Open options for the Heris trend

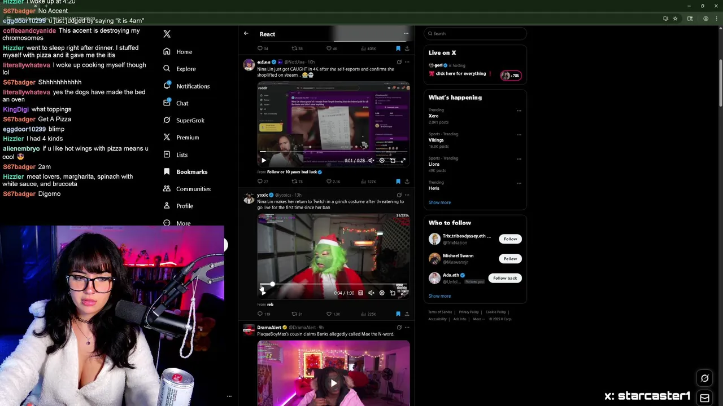point(519,183)
